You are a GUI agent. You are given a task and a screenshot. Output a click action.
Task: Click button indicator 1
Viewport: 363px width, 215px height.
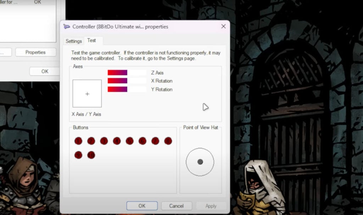78,141
